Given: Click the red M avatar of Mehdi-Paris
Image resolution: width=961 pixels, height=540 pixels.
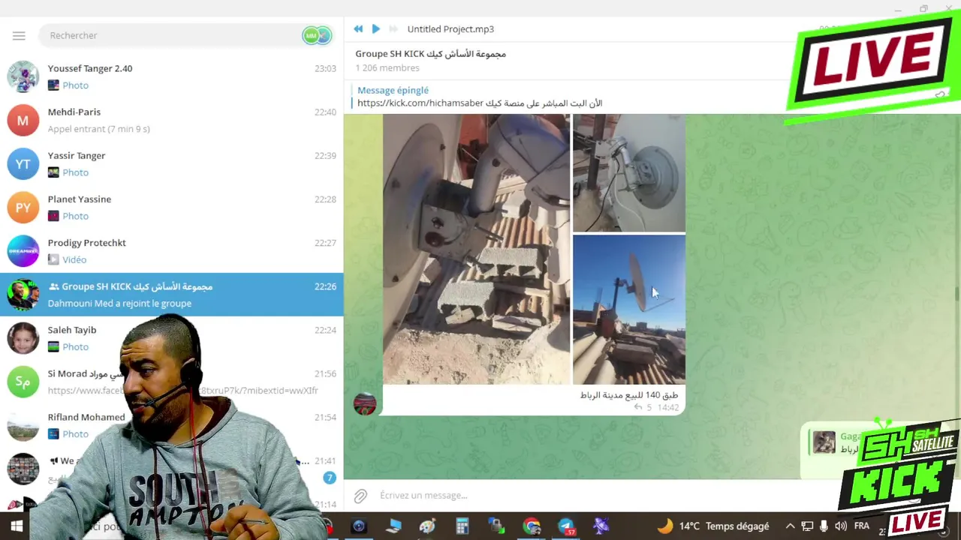Looking at the screenshot, I should tap(23, 120).
